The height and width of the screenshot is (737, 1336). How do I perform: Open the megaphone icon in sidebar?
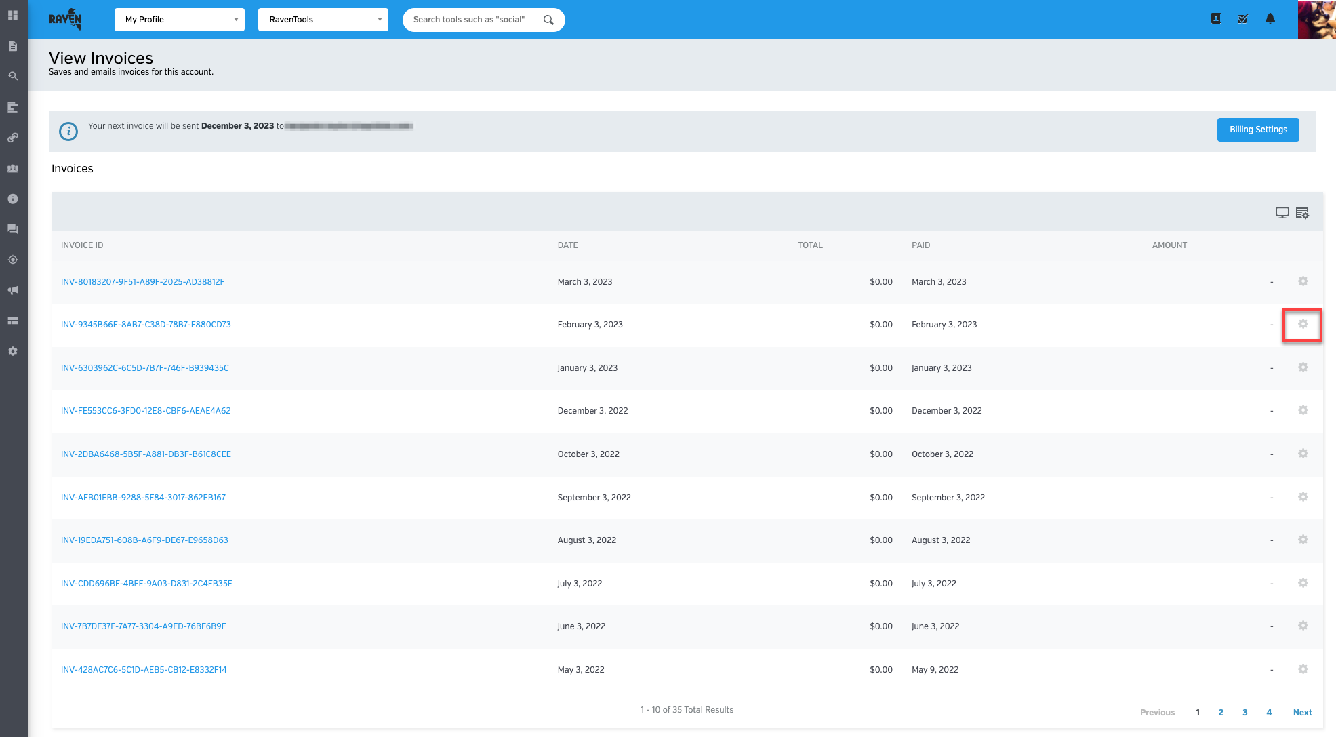coord(13,290)
